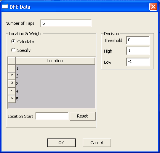This screenshot has height=153, width=160.
Task: Click the DFE Data window title icon
Action: pos(5,6)
